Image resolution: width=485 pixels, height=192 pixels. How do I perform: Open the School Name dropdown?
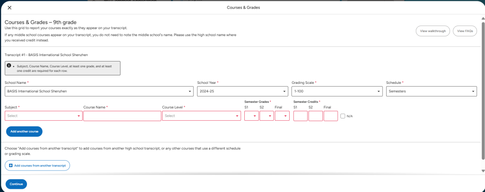[99, 91]
